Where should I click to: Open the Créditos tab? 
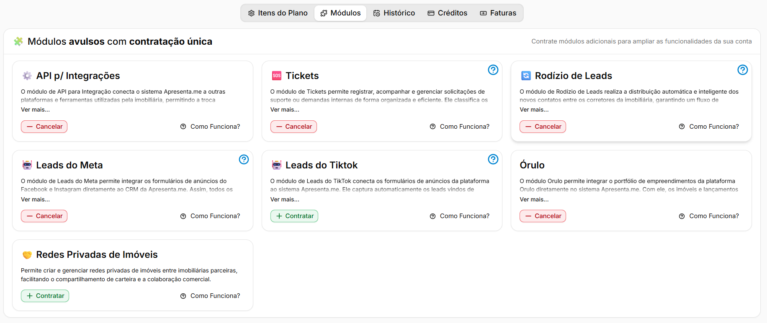click(448, 13)
